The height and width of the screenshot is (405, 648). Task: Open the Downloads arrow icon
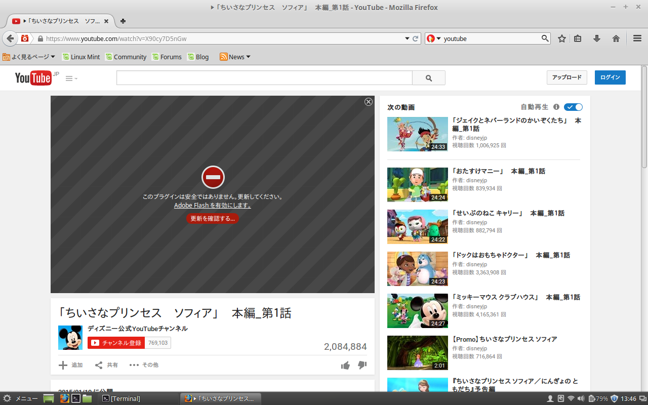click(x=597, y=38)
